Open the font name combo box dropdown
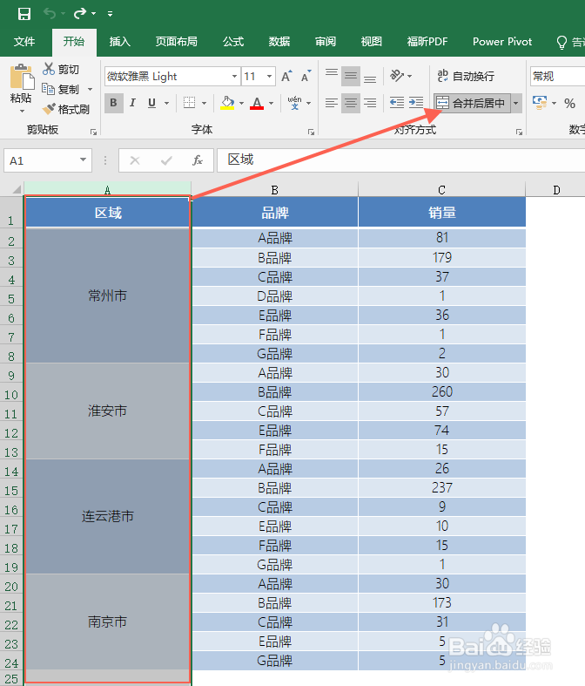The width and height of the screenshot is (585, 686). (x=234, y=77)
